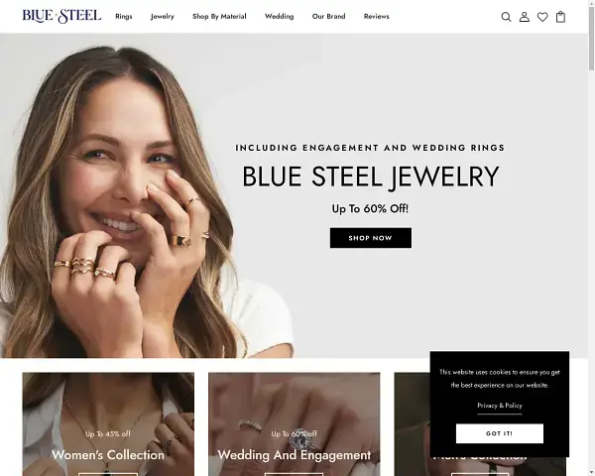
Task: Click the page vertical scrollbar thumb
Action: click(x=591, y=38)
